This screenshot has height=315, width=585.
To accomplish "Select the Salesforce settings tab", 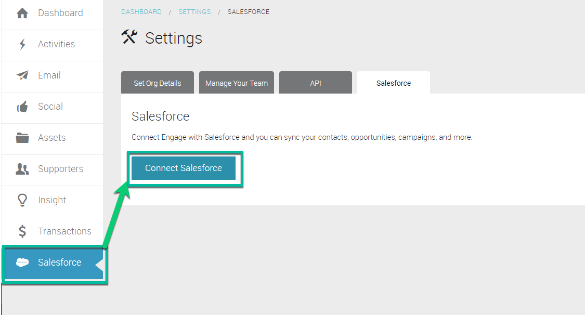I will coord(394,83).
